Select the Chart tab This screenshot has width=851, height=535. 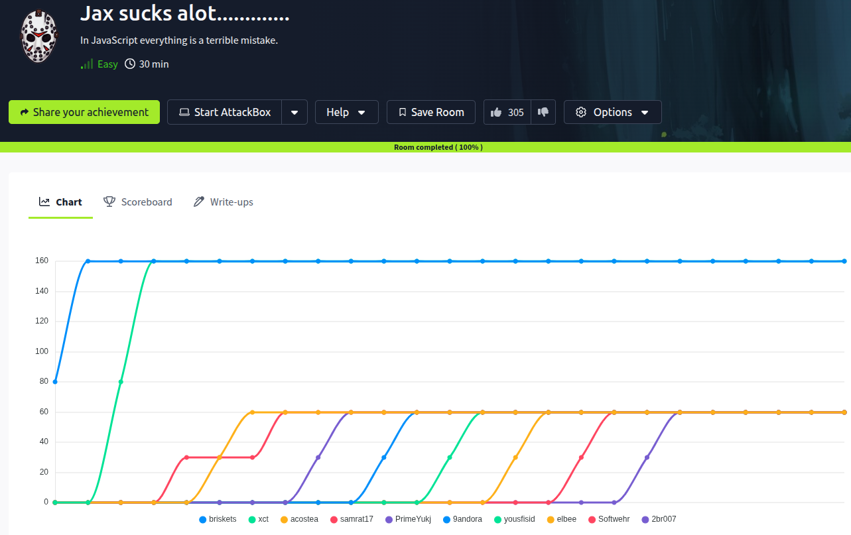(60, 202)
